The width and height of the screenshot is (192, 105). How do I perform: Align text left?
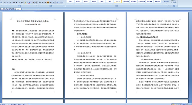40,2
